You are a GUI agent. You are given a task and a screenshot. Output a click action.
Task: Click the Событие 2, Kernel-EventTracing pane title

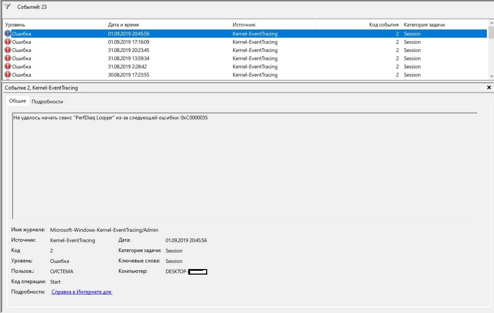click(41, 88)
